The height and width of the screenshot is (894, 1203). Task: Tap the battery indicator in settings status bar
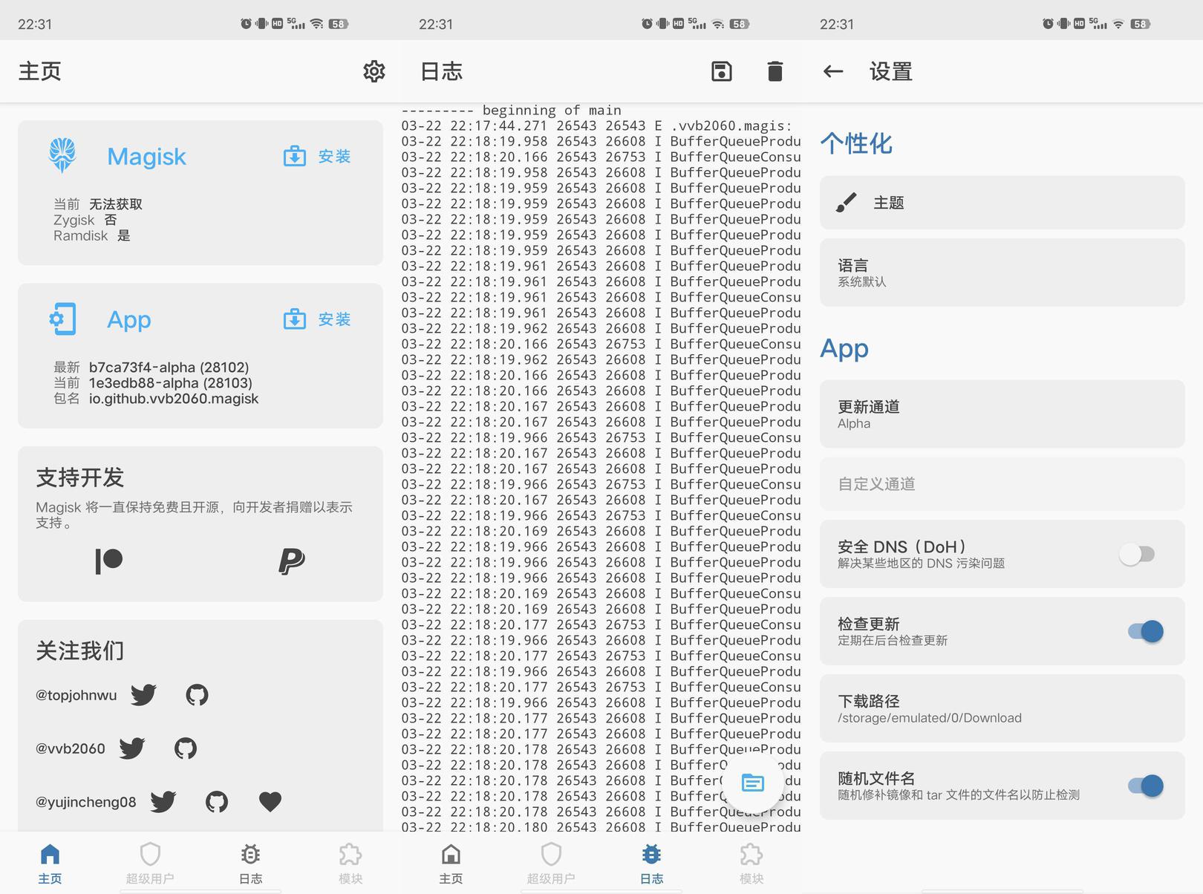click(x=1140, y=24)
